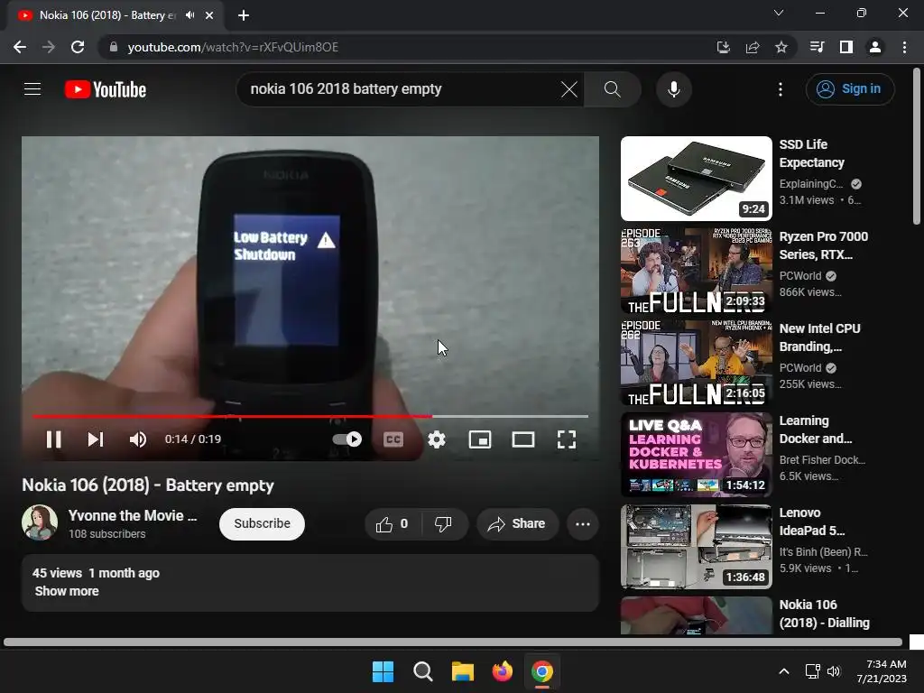Open media controls icon in Chrome toolbar

[x=817, y=47]
